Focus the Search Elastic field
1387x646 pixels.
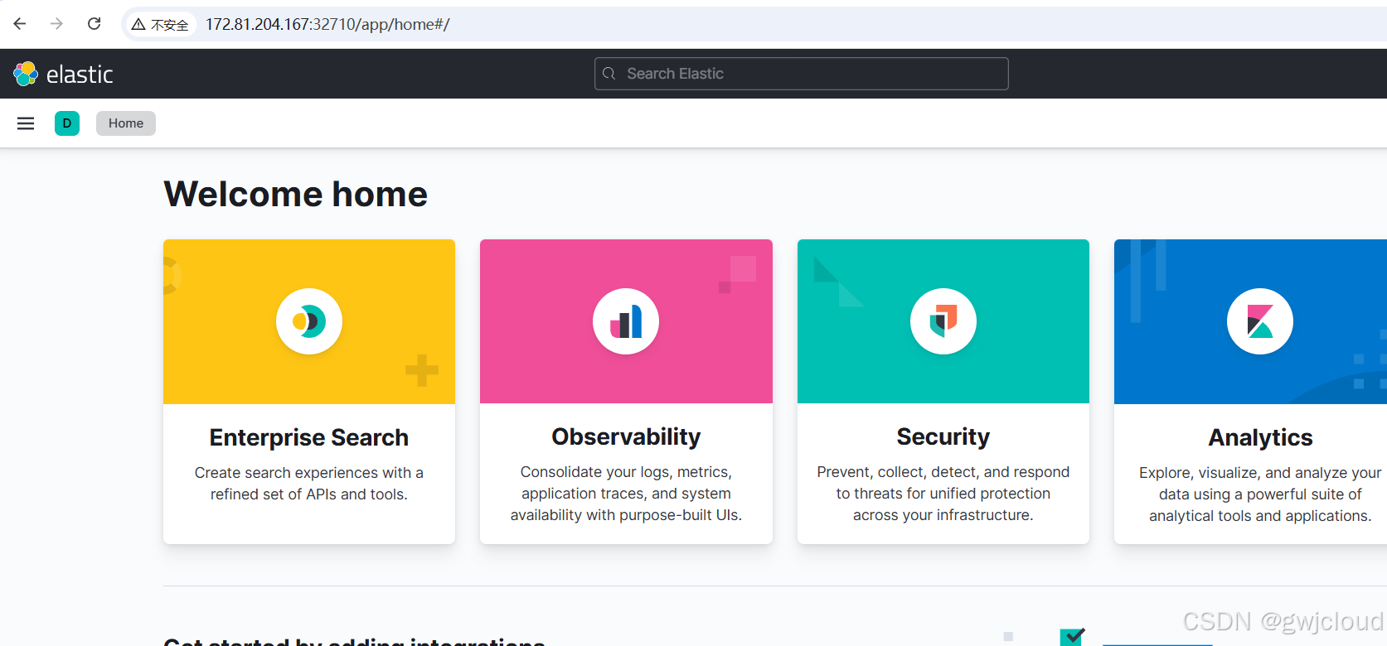pos(802,74)
